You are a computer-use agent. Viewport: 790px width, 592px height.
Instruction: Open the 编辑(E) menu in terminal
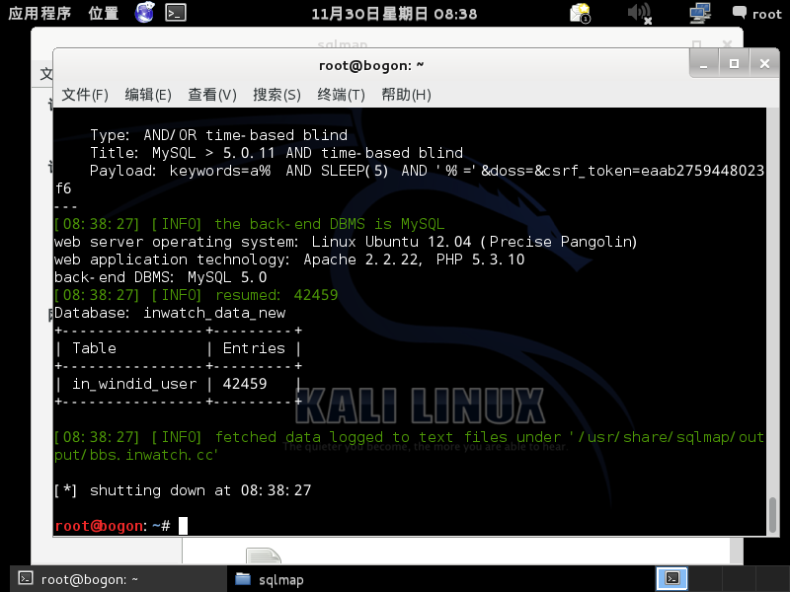point(148,95)
